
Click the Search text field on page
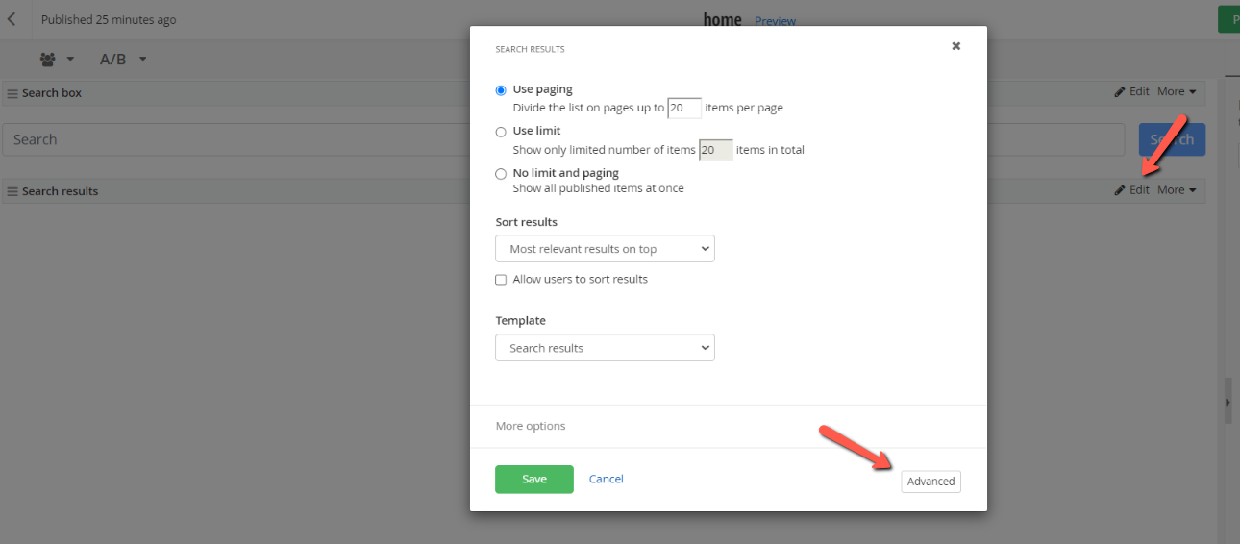tap(563, 139)
